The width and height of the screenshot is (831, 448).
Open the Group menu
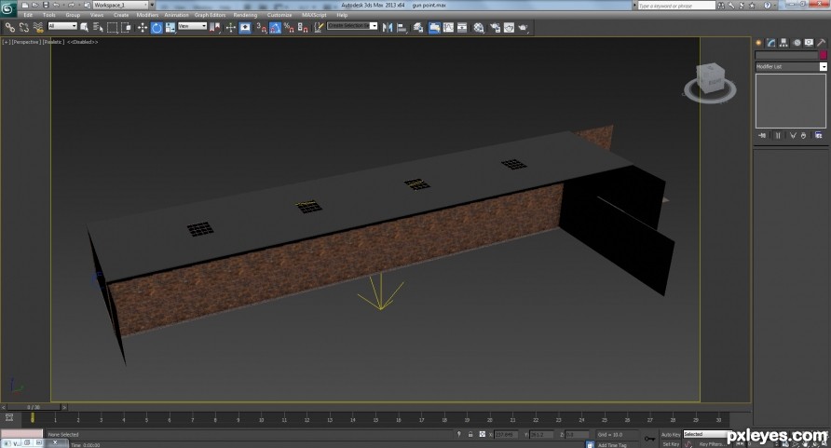(x=73, y=15)
